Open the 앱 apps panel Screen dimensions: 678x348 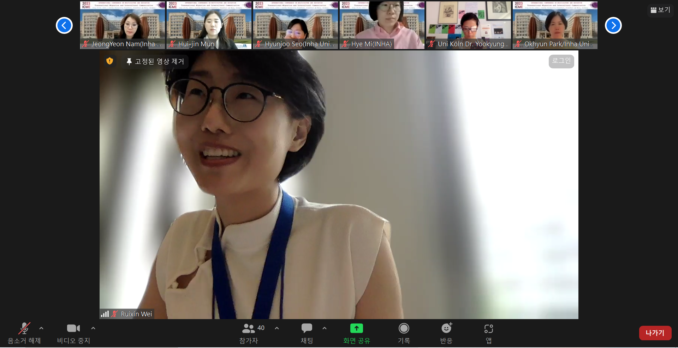489,333
